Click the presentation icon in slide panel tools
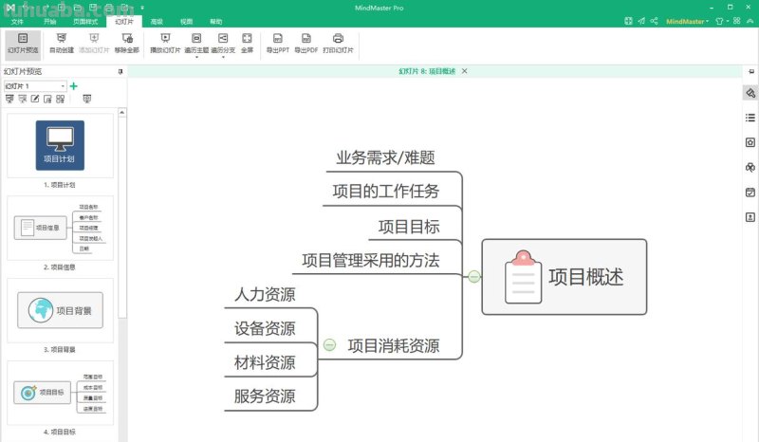The width and height of the screenshot is (759, 442). pyautogui.click(x=87, y=100)
